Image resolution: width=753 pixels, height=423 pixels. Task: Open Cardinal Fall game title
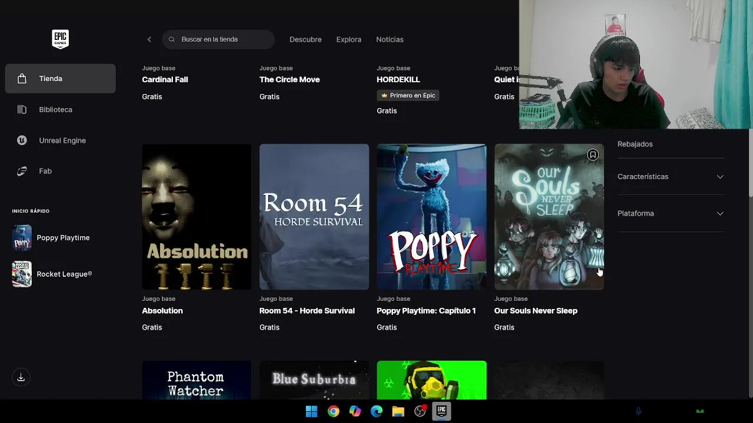(165, 79)
